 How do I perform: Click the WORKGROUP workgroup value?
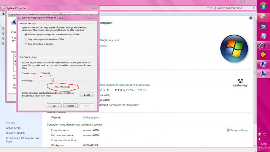pos(91,145)
